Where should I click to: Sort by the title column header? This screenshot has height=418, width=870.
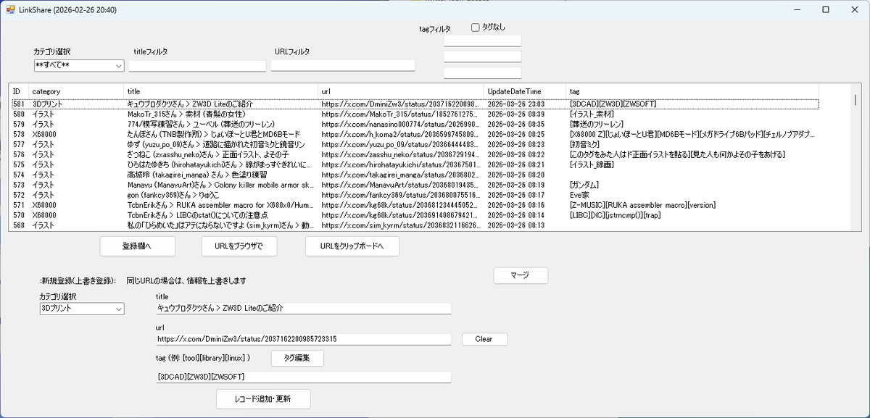point(221,91)
